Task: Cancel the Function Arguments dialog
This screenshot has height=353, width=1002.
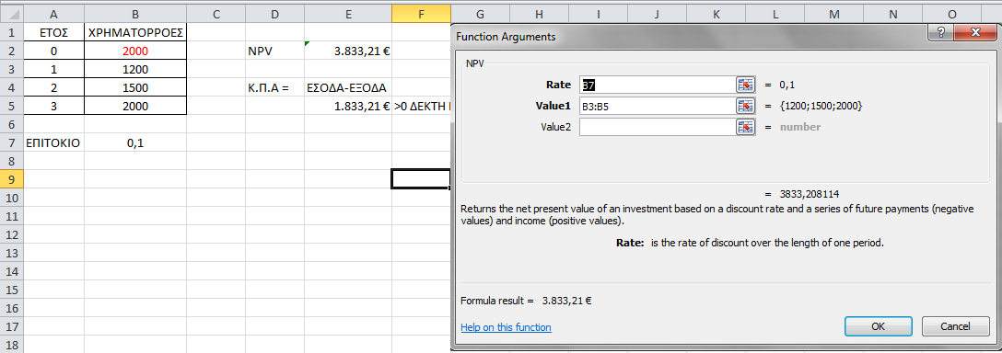Action: [955, 325]
